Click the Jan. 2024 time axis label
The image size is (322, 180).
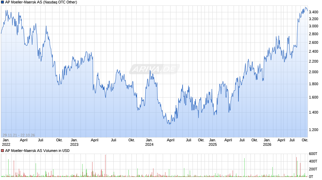(149, 142)
